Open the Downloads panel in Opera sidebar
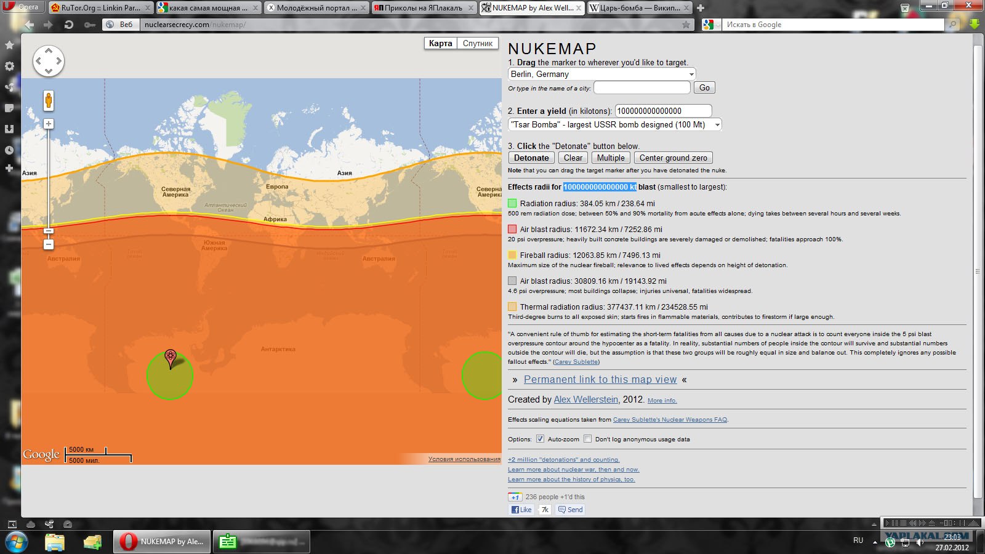Screen dimensions: 985x554 9,129
